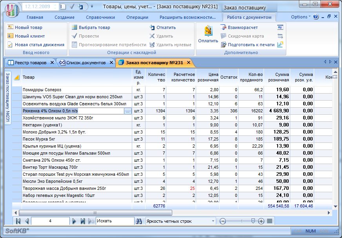
Task: Open help via the blue question mark icon
Action: pyautogui.click(x=316, y=17)
